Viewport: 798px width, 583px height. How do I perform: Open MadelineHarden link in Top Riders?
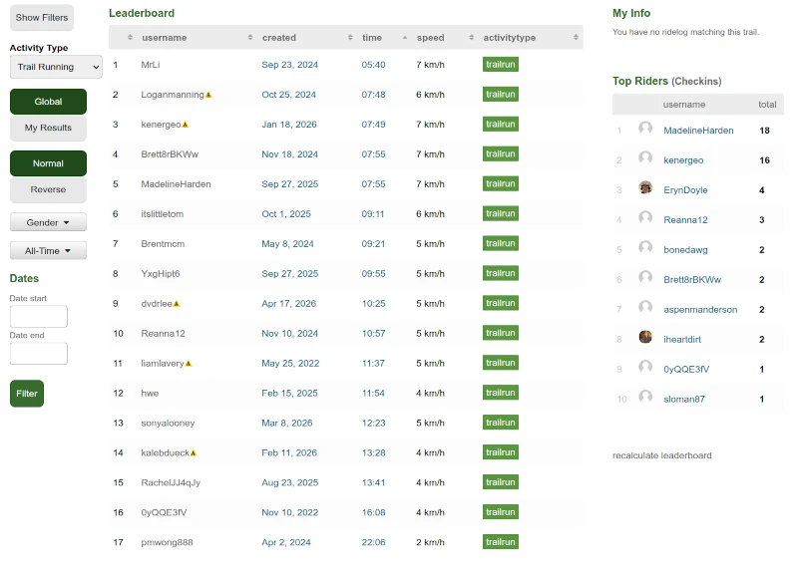(698, 131)
